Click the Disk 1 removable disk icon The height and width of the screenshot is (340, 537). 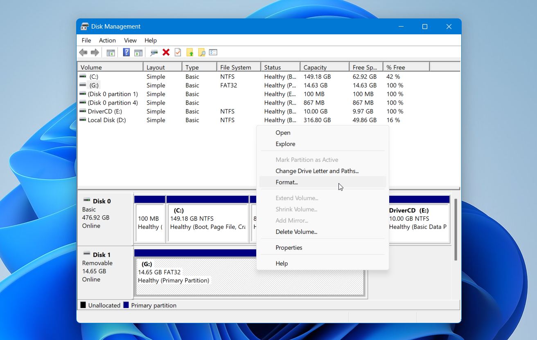pos(87,254)
